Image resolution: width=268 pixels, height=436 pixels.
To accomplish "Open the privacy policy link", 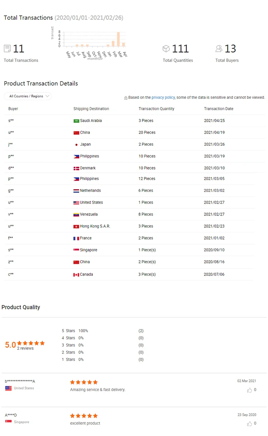I will click(x=163, y=97).
